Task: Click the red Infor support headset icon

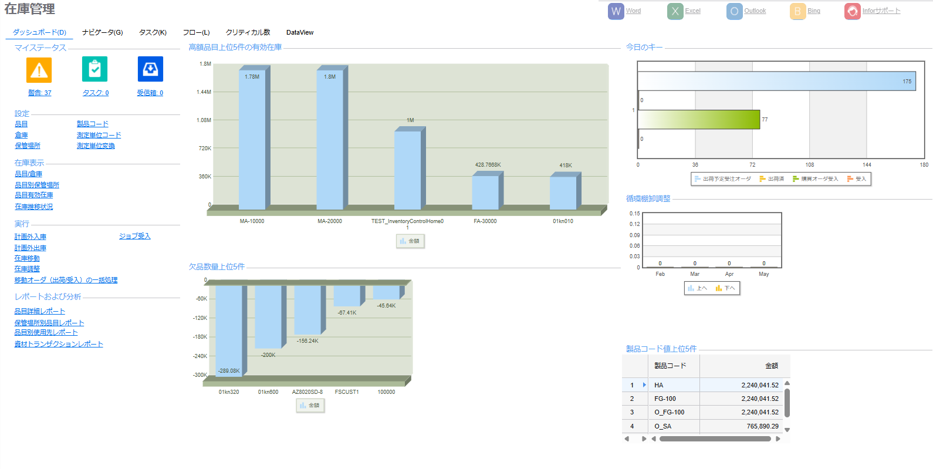Action: coord(852,11)
